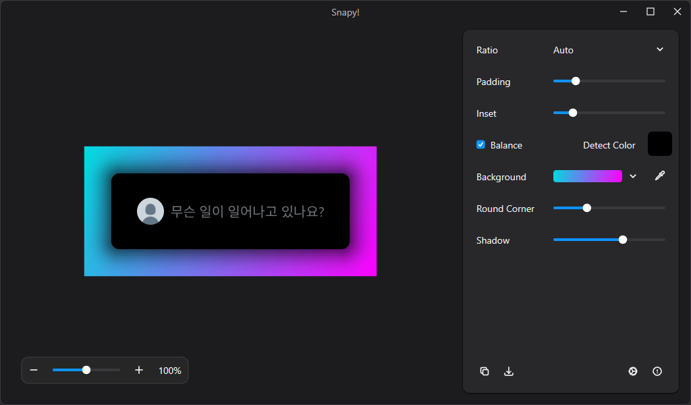Pick a background color with the eyedropper
Viewport: 691px width, 405px height.
pos(660,176)
